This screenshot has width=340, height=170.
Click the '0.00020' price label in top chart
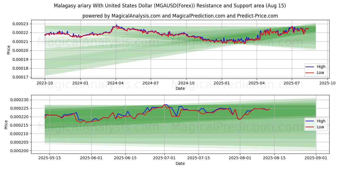point(21,50)
